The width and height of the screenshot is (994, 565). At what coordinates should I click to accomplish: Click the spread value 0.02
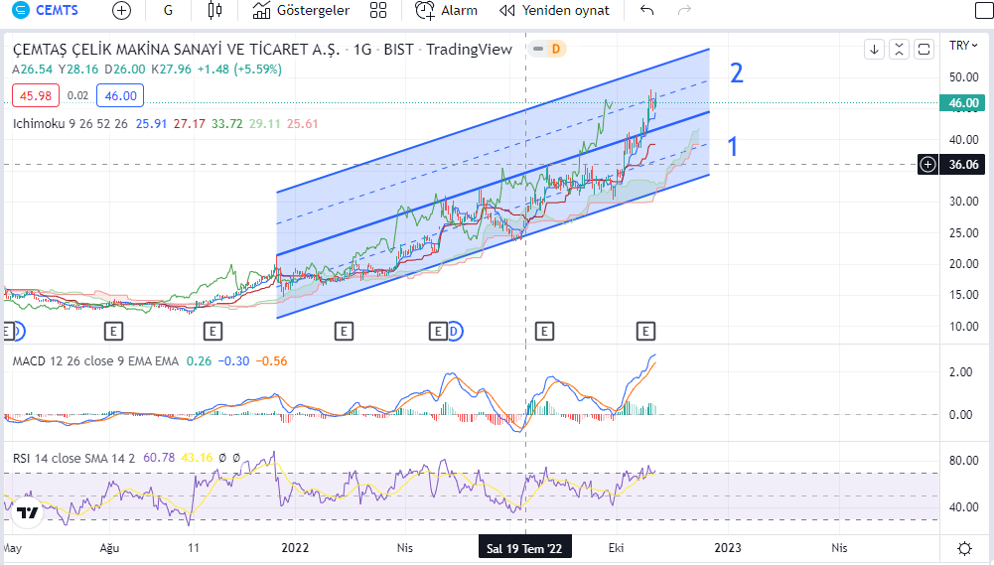point(78,95)
